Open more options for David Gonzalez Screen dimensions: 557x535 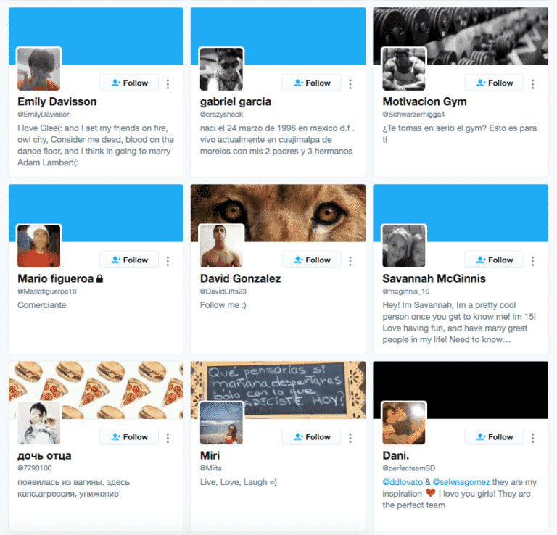click(350, 261)
